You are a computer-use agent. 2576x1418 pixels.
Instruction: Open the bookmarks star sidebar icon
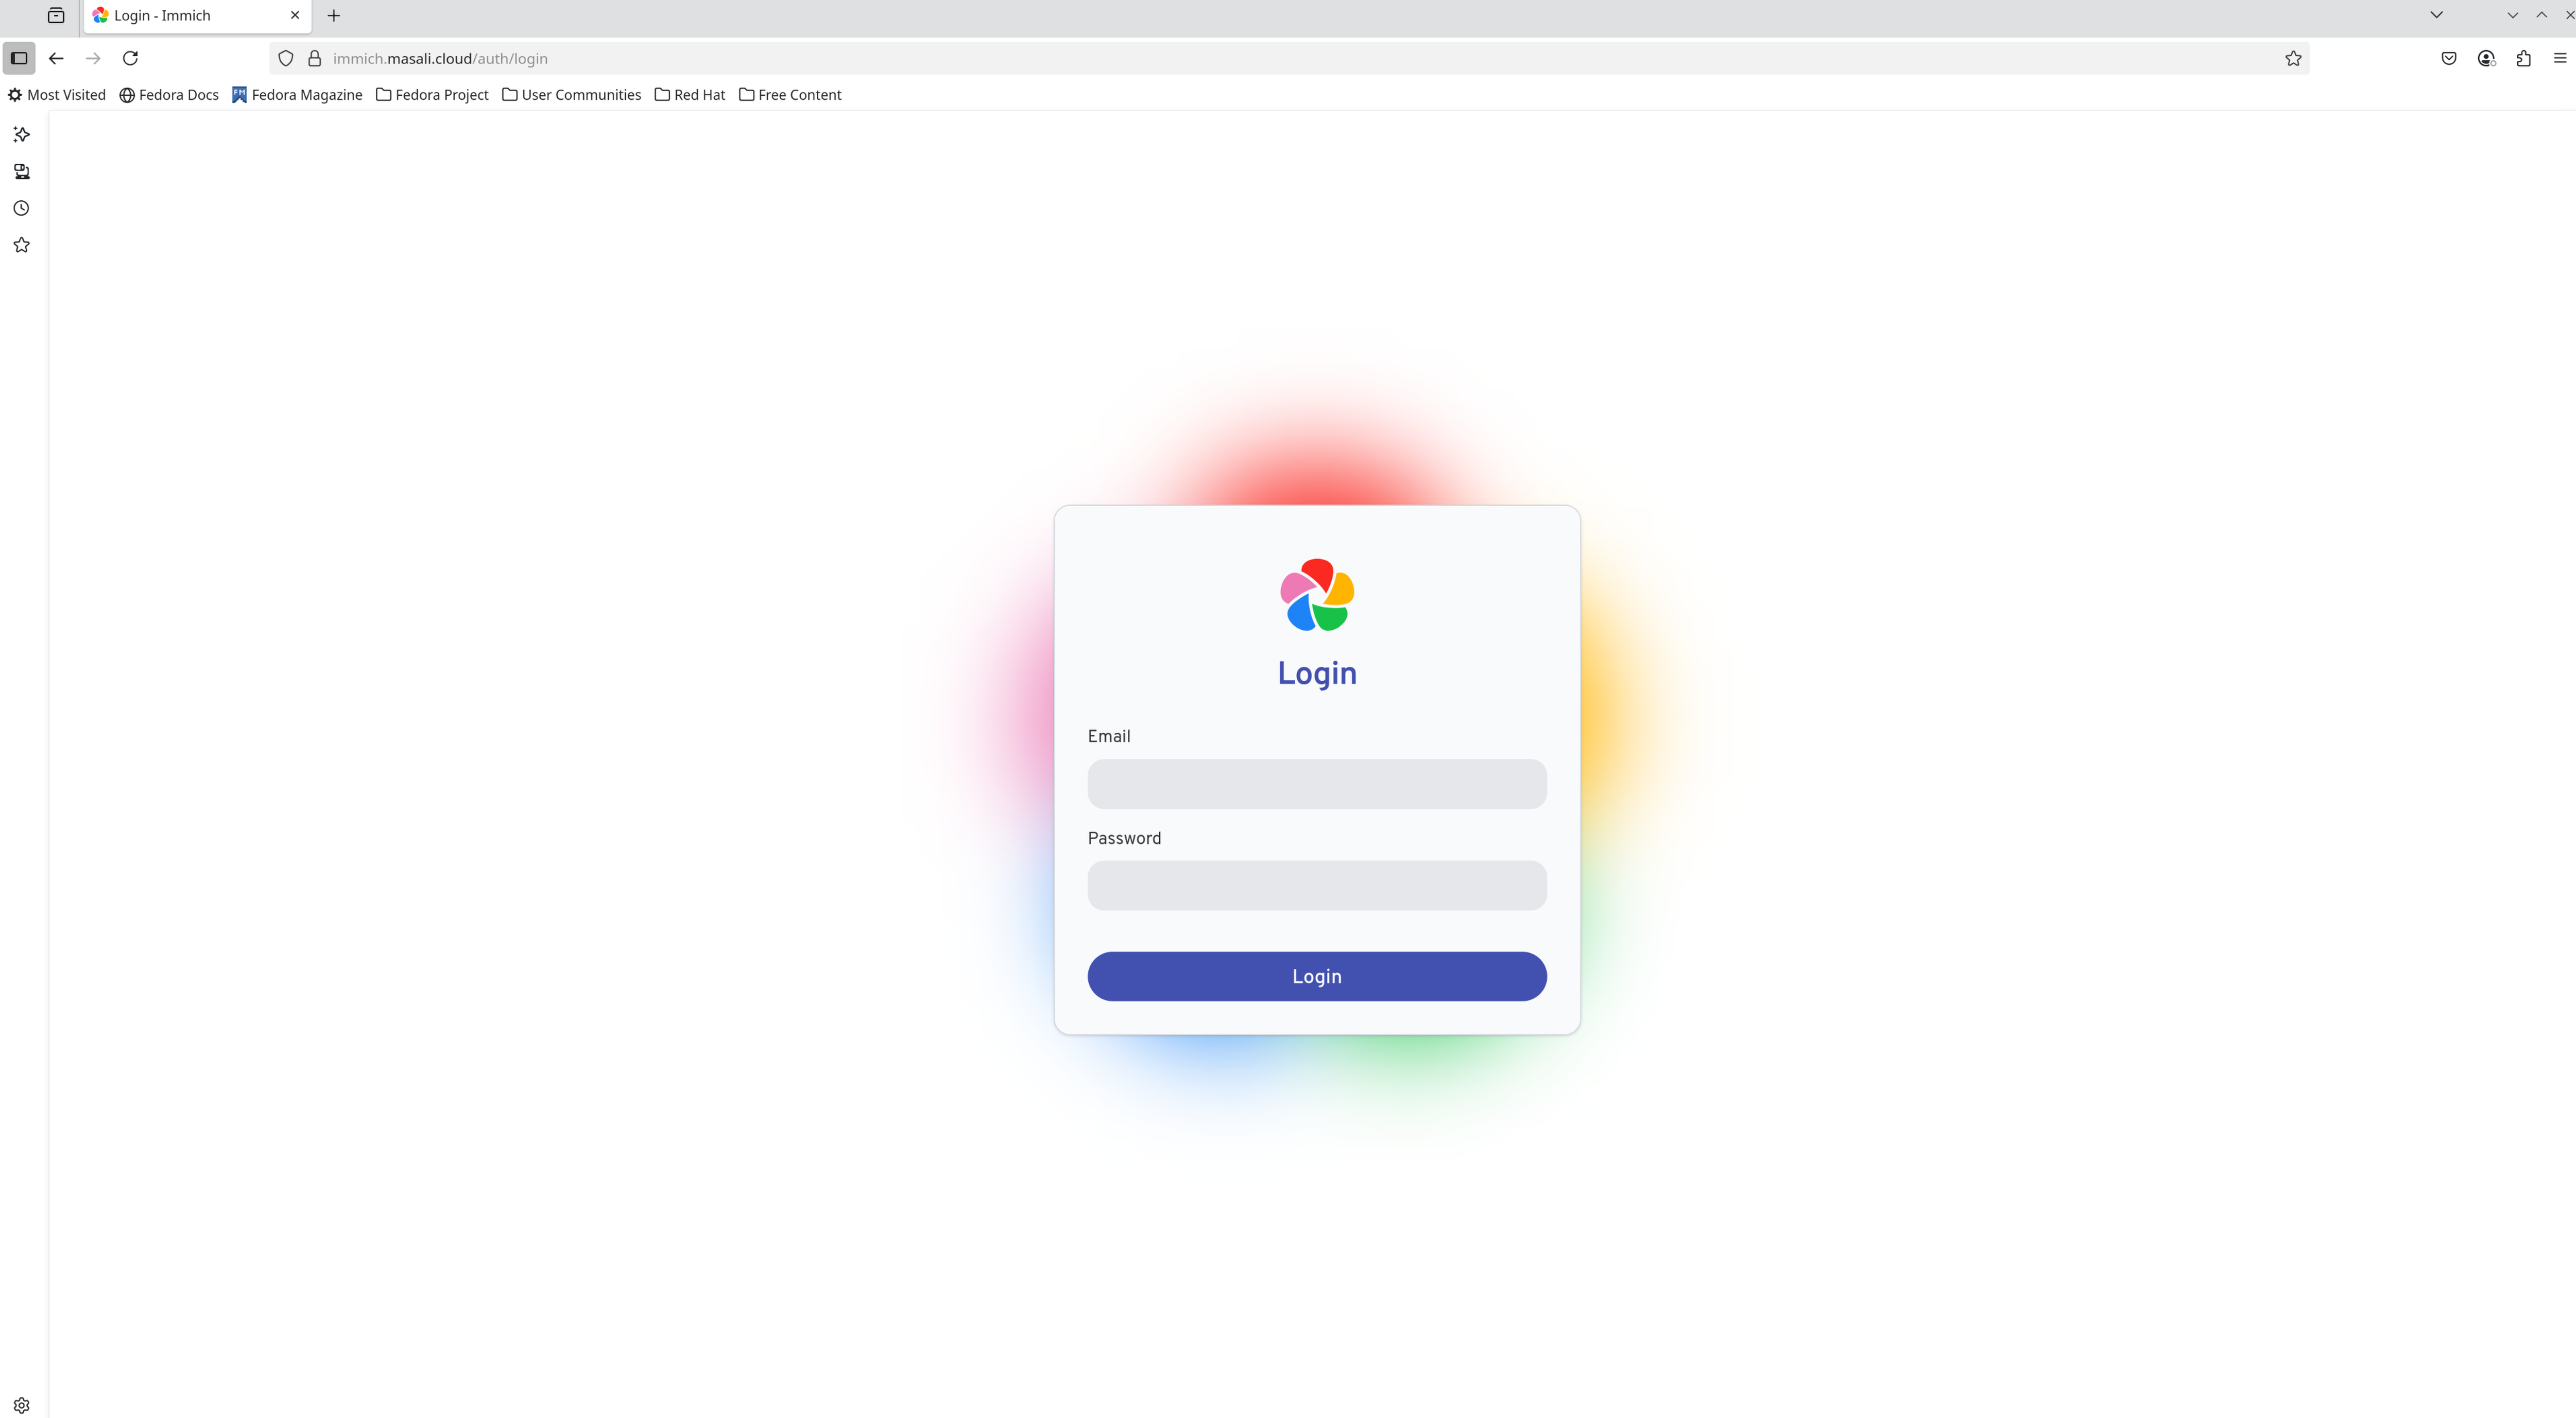click(x=21, y=245)
